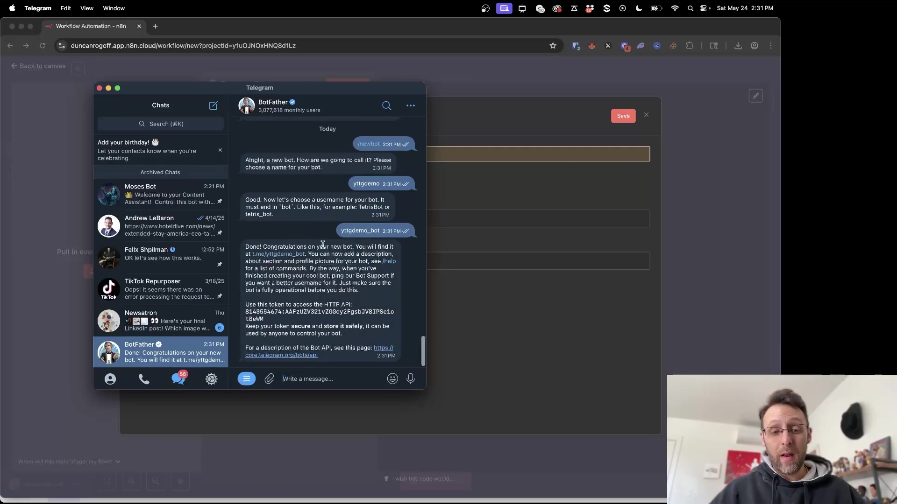Open the Andrew LeBaron chat
Viewport: 897px width, 504px height.
161,226
